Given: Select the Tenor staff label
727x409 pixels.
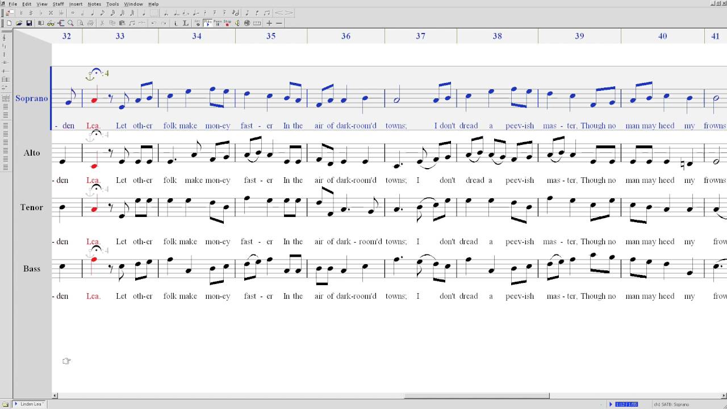Looking at the screenshot, I should (x=32, y=207).
